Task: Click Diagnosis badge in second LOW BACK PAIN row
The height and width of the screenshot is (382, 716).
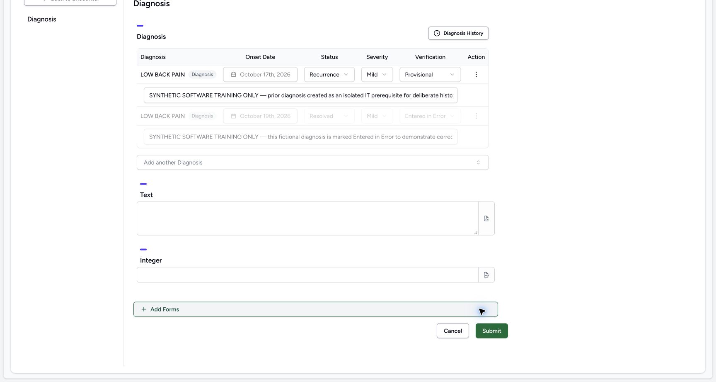Action: pyautogui.click(x=202, y=116)
